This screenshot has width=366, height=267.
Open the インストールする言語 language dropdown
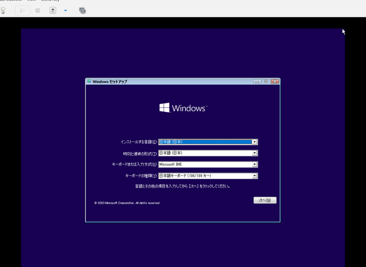(254, 141)
